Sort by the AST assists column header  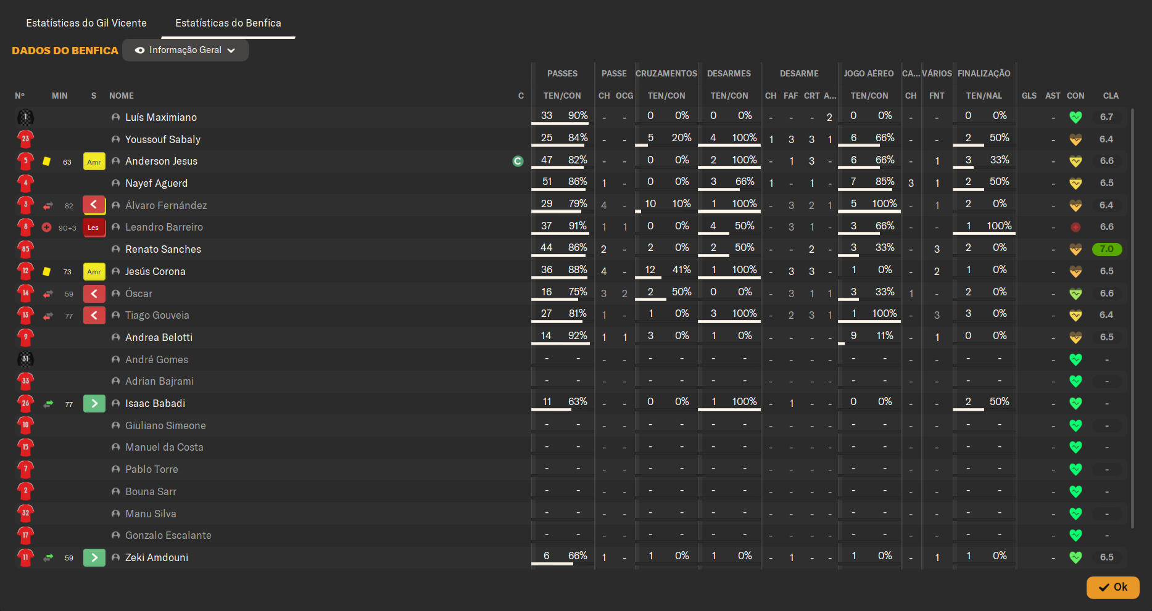pyautogui.click(x=1053, y=96)
